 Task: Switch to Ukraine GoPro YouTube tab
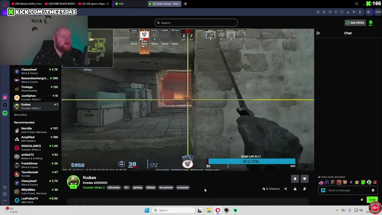pyautogui.click(x=27, y=4)
